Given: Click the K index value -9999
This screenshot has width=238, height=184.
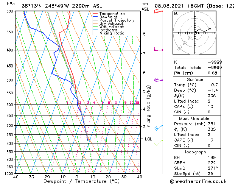Looking at the screenshot, I should (215, 62).
